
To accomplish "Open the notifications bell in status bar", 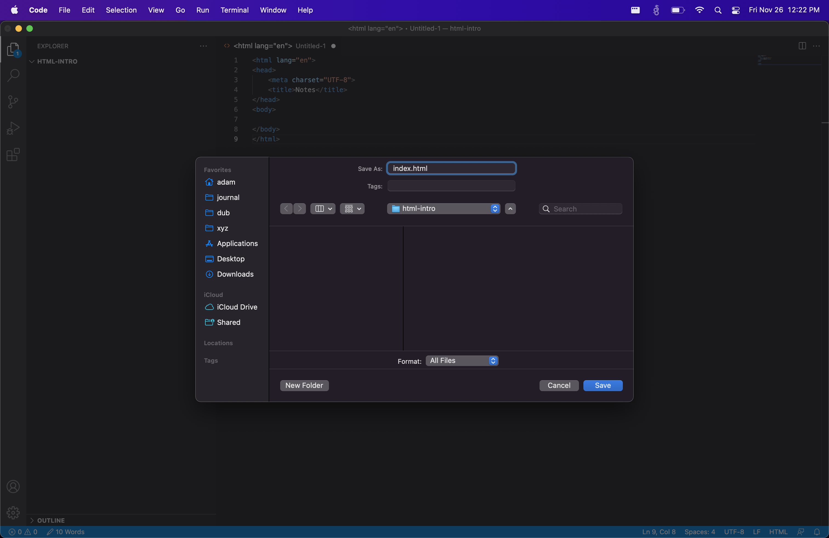I will (817, 532).
